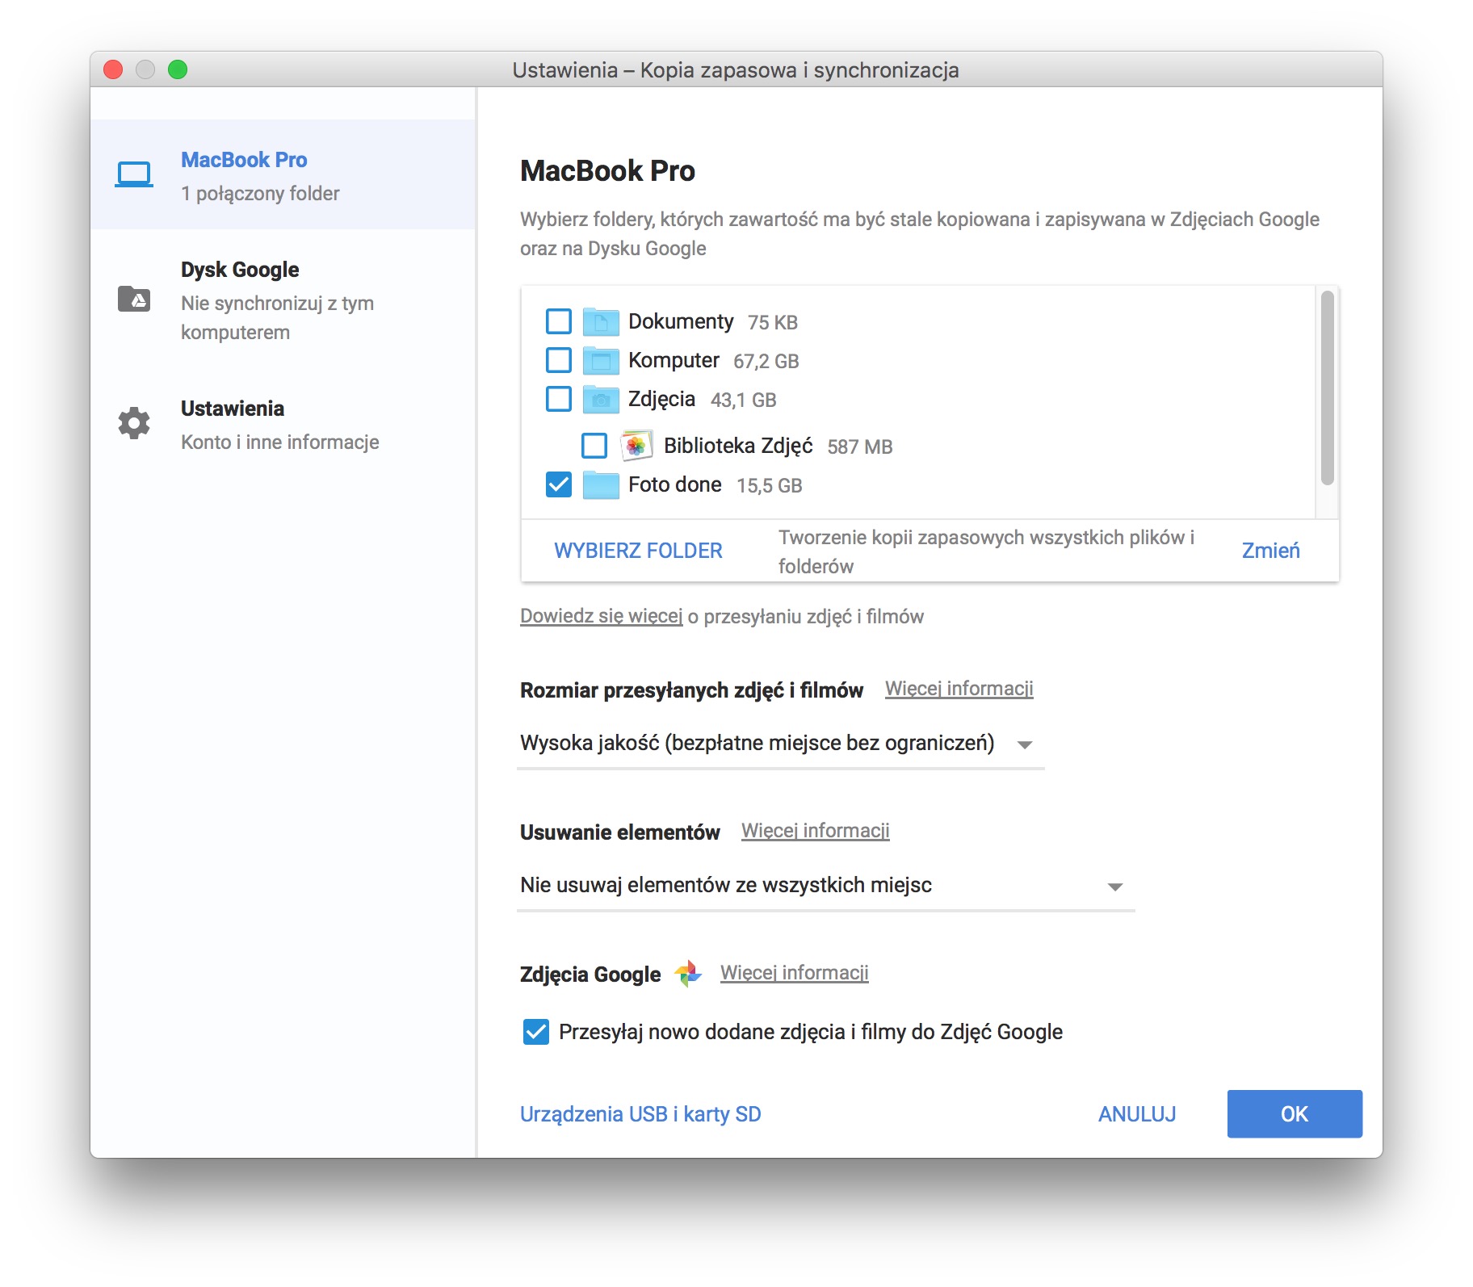Click the Biblioteka Zdjęć photos library icon
Image resolution: width=1473 pixels, height=1287 pixels.
[x=636, y=446]
